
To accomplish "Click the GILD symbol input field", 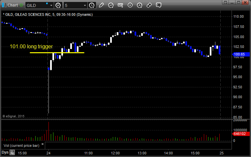I will [37, 5].
